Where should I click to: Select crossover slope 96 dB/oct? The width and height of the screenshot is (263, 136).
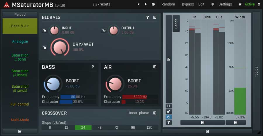[133, 128]
